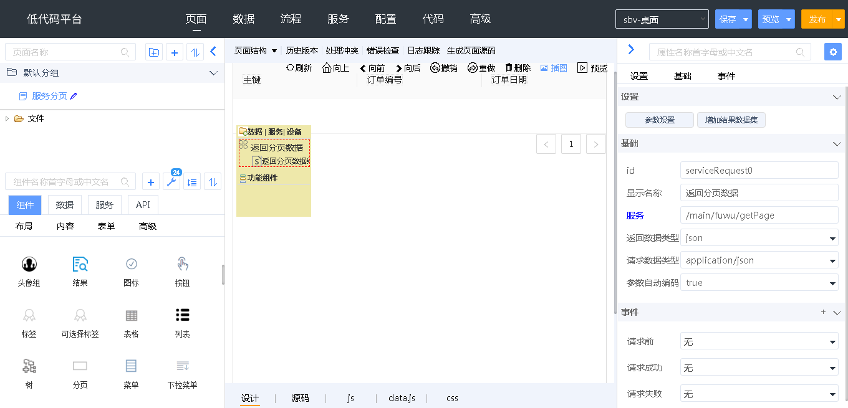Select the 树 tree component icon
Screen dimensions: 848x408
(x=29, y=366)
